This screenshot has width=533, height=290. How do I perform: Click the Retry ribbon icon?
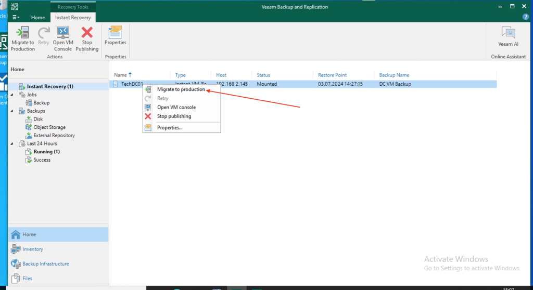click(44, 33)
